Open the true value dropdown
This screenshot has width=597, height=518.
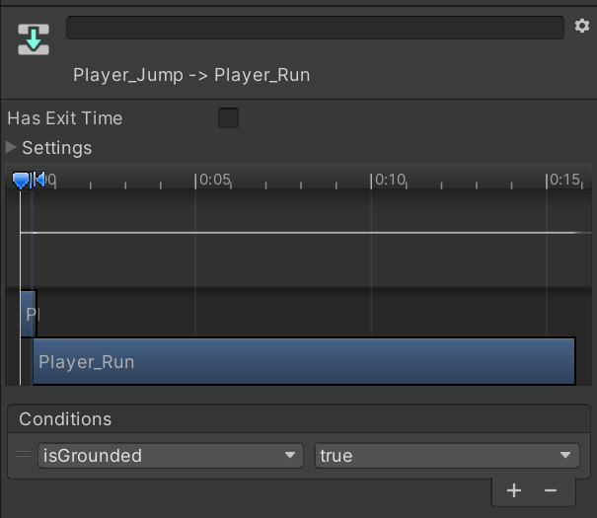(x=446, y=456)
